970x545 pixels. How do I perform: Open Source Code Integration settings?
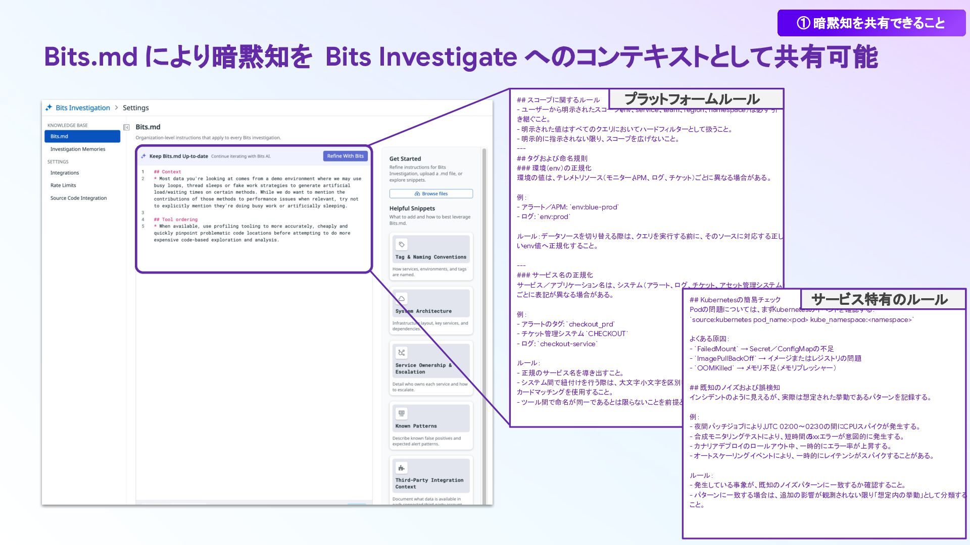[78, 198]
